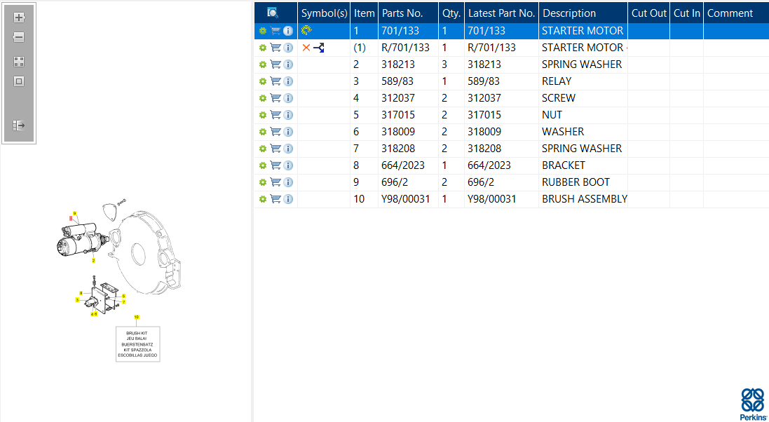
Task: Click the green gear for SCREW row
Action: 262,98
